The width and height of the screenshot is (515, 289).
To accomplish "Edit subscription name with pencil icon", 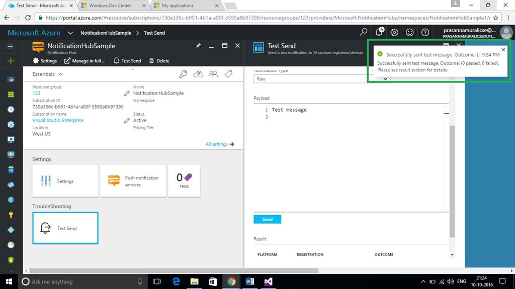I will click(127, 121).
